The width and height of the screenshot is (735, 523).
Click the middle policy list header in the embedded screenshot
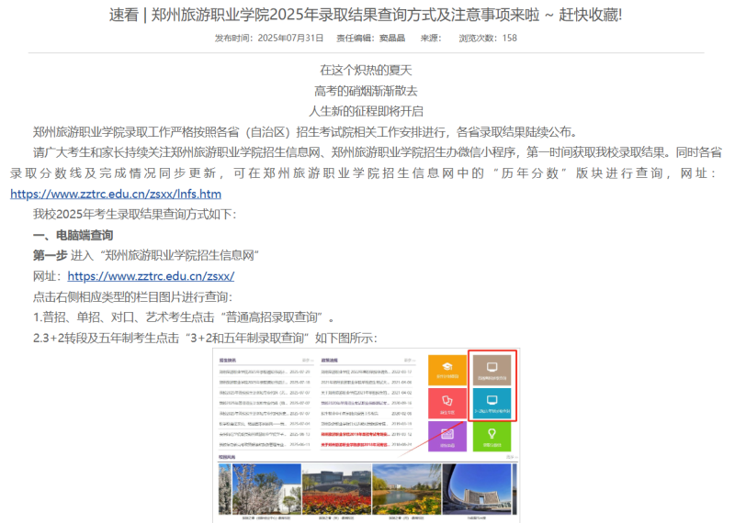(329, 360)
